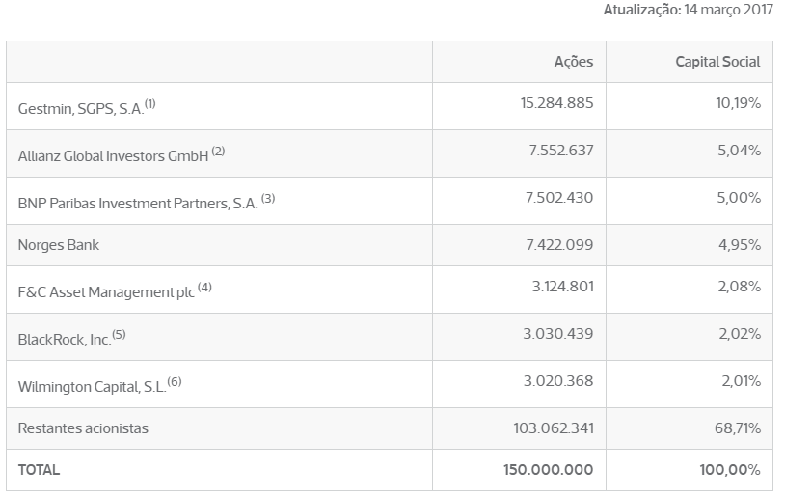This screenshot has height=497, width=785.
Task: Click the share count 103.062.341
Action: coord(554,428)
